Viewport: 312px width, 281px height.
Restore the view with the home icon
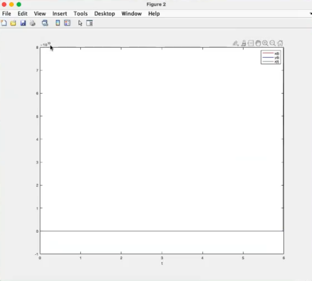280,43
